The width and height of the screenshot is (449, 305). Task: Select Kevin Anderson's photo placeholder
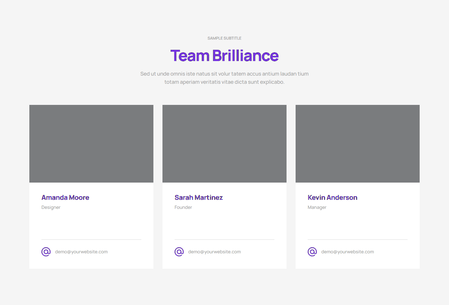point(358,144)
